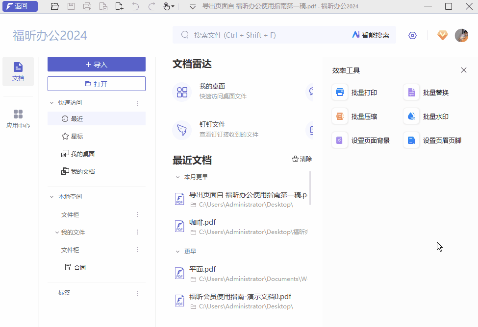Open the 批量水印 batch watermark tool
478x327 pixels.
(x=434, y=116)
